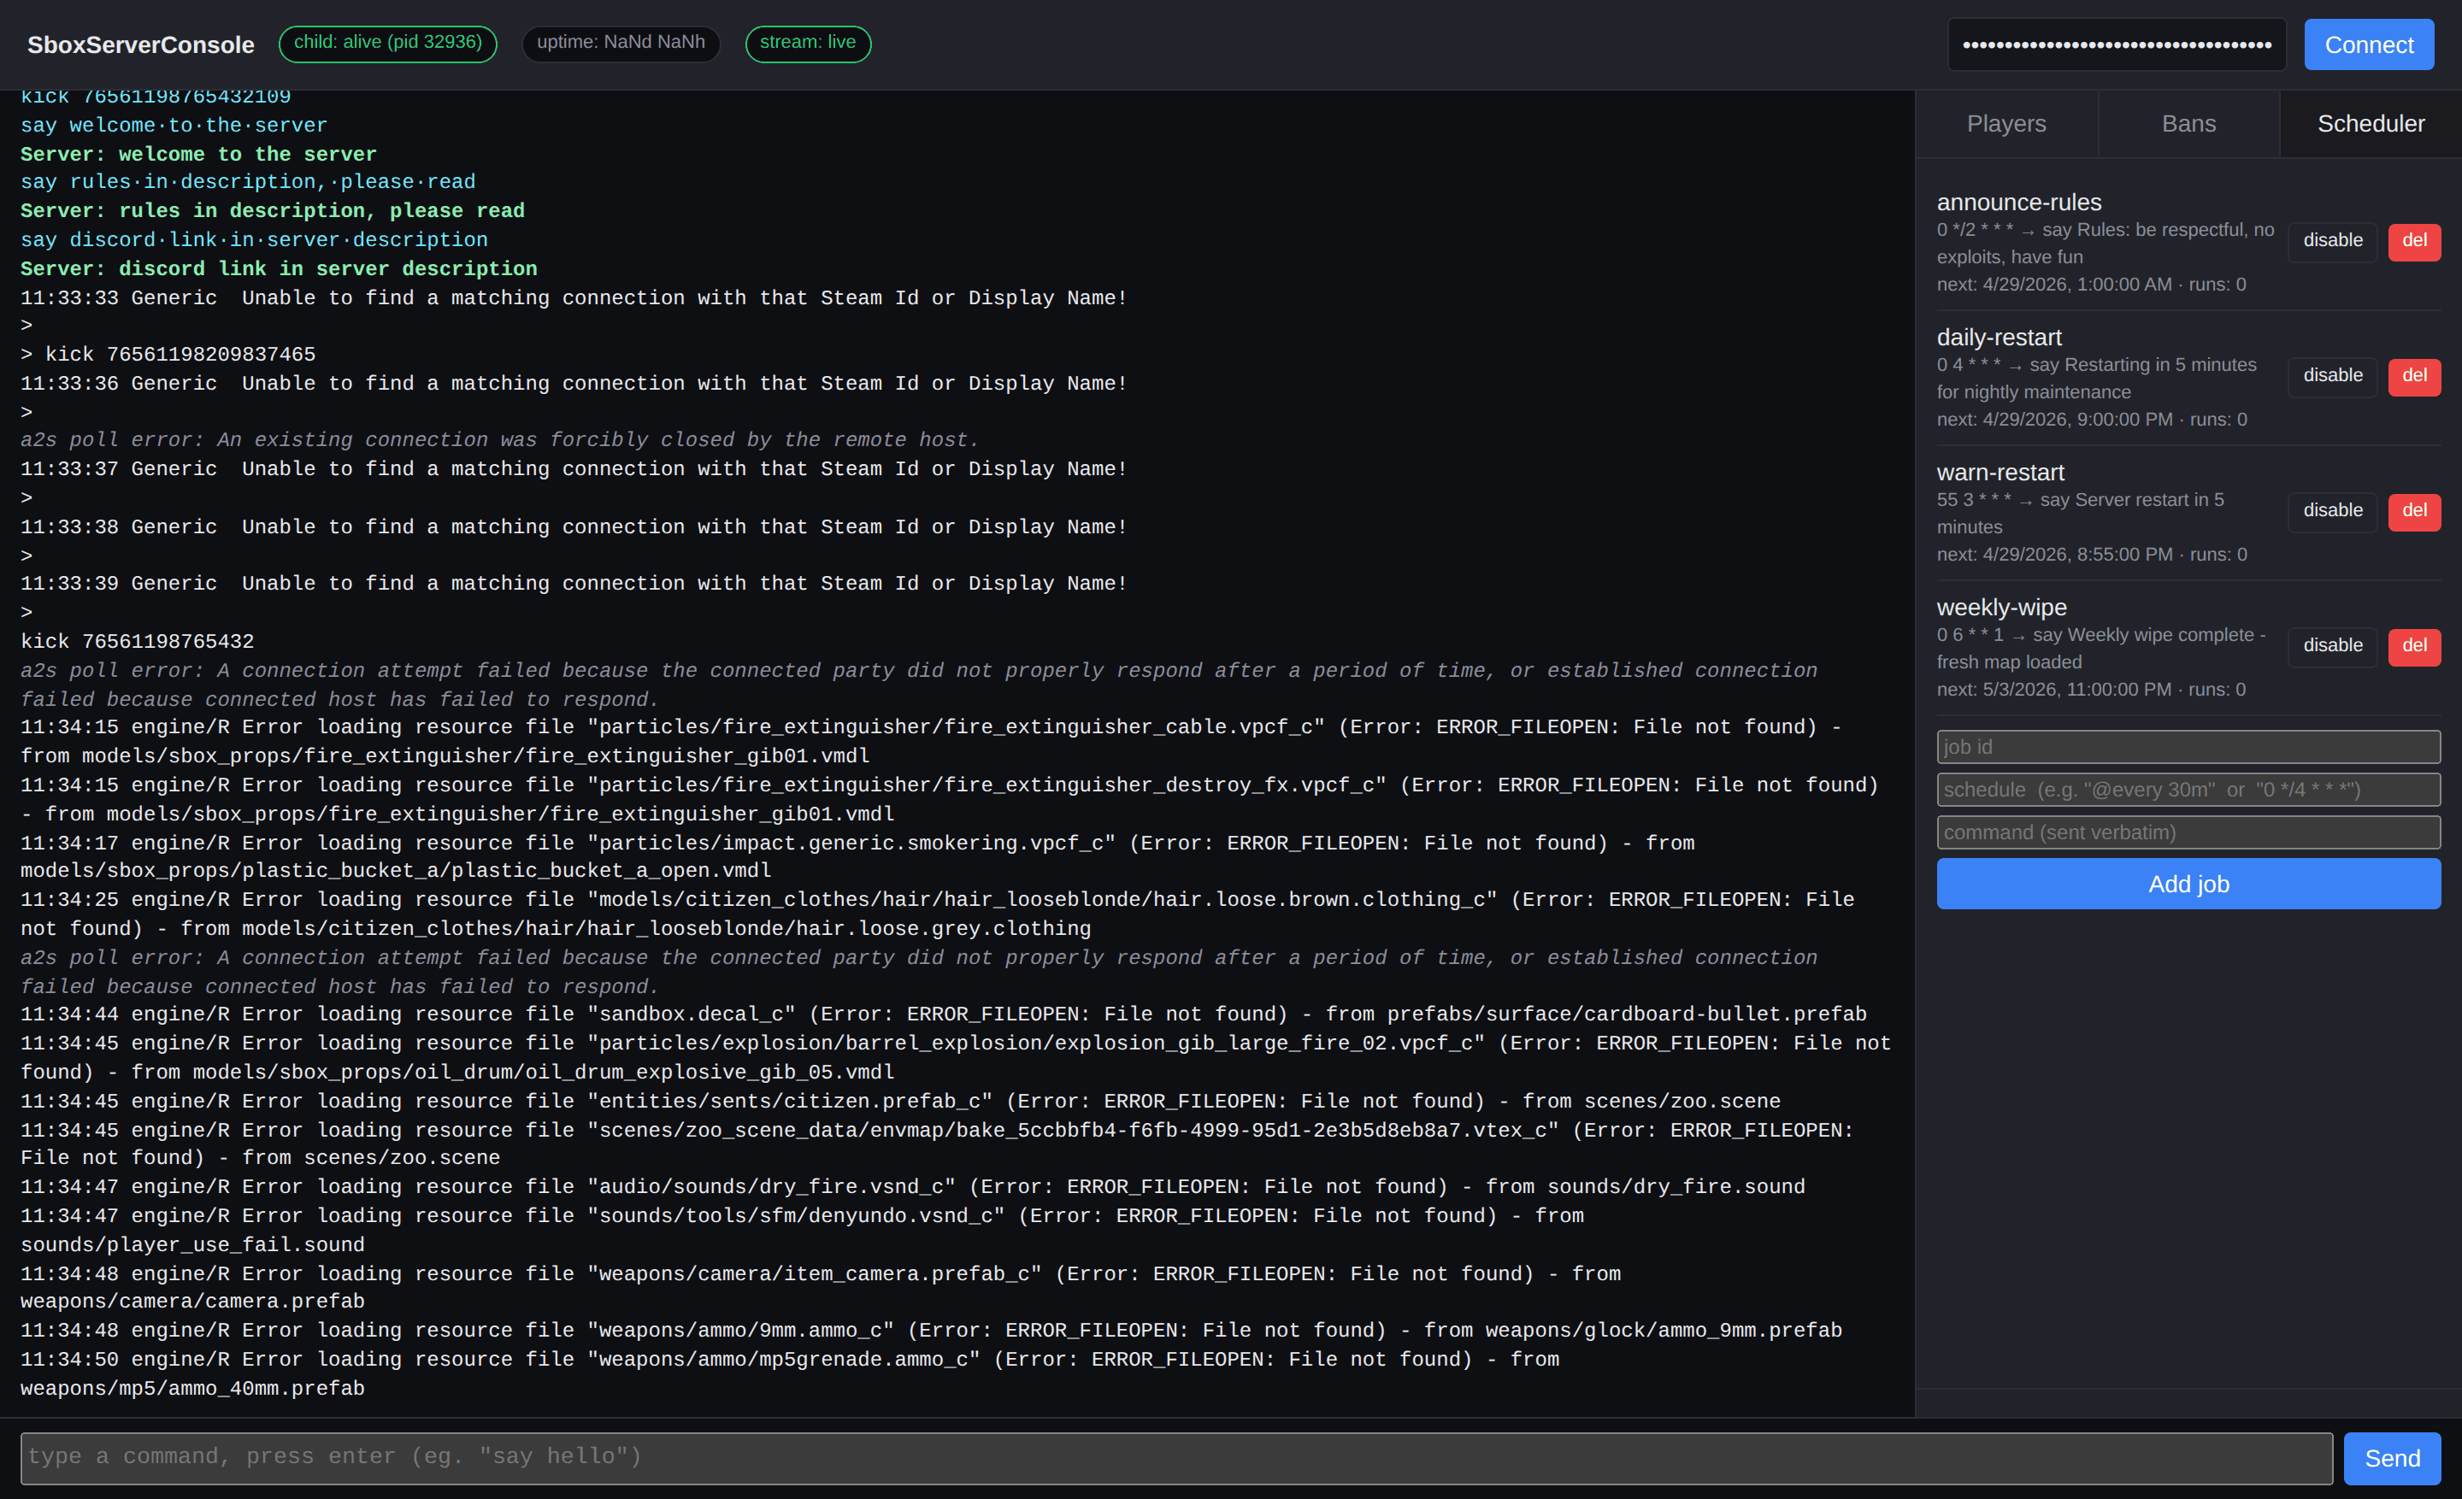Select the Scheduler tab
Viewport: 2462px width, 1499px height.
point(2370,124)
